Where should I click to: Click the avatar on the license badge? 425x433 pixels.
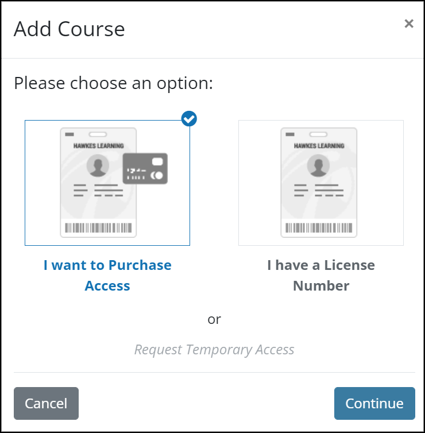[x=318, y=166]
